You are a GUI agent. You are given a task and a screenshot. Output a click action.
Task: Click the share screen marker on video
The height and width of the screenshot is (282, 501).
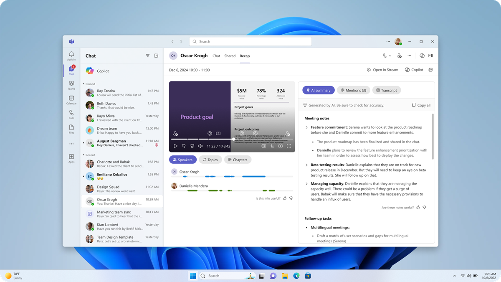218,134
